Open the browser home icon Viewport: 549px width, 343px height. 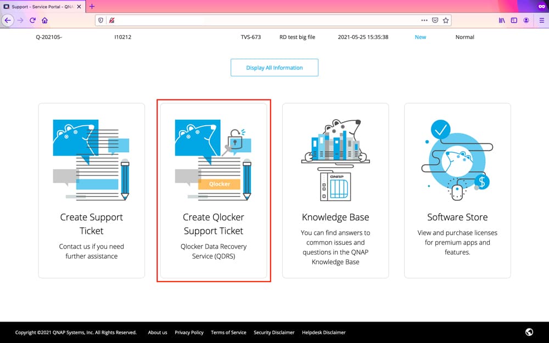(44, 20)
